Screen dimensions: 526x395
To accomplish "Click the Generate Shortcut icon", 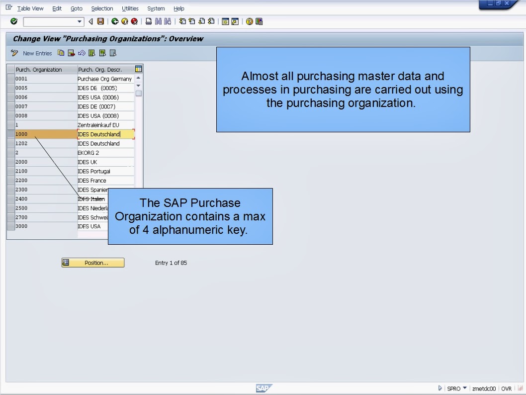I will click(235, 21).
